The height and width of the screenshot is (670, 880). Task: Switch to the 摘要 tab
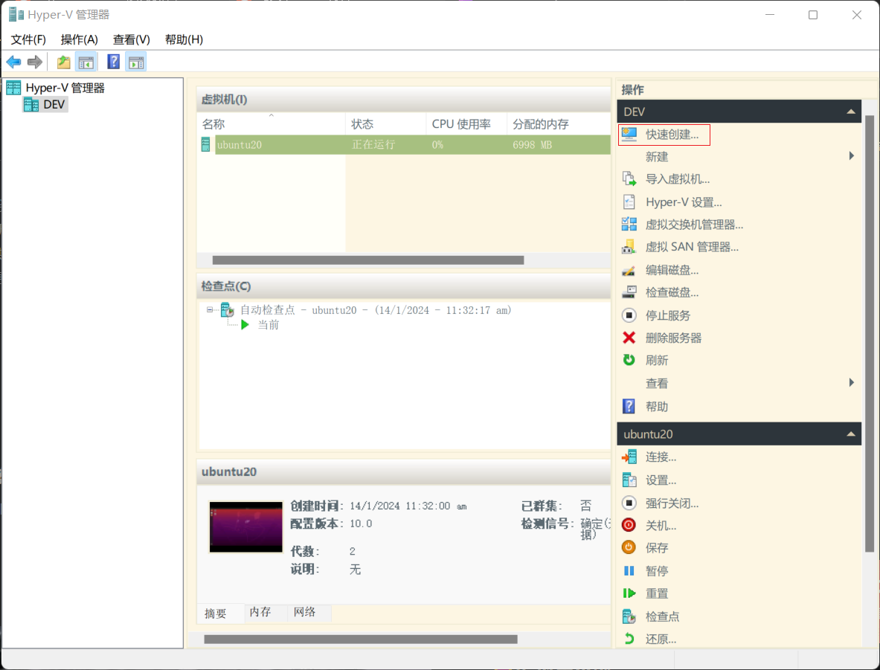[x=216, y=613]
